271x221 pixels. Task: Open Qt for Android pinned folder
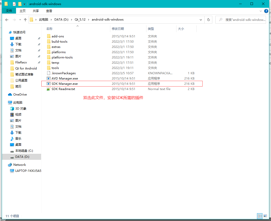(26, 68)
